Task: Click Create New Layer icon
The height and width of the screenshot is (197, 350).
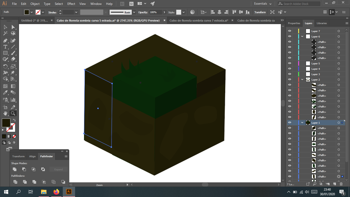Action: pos(334,184)
